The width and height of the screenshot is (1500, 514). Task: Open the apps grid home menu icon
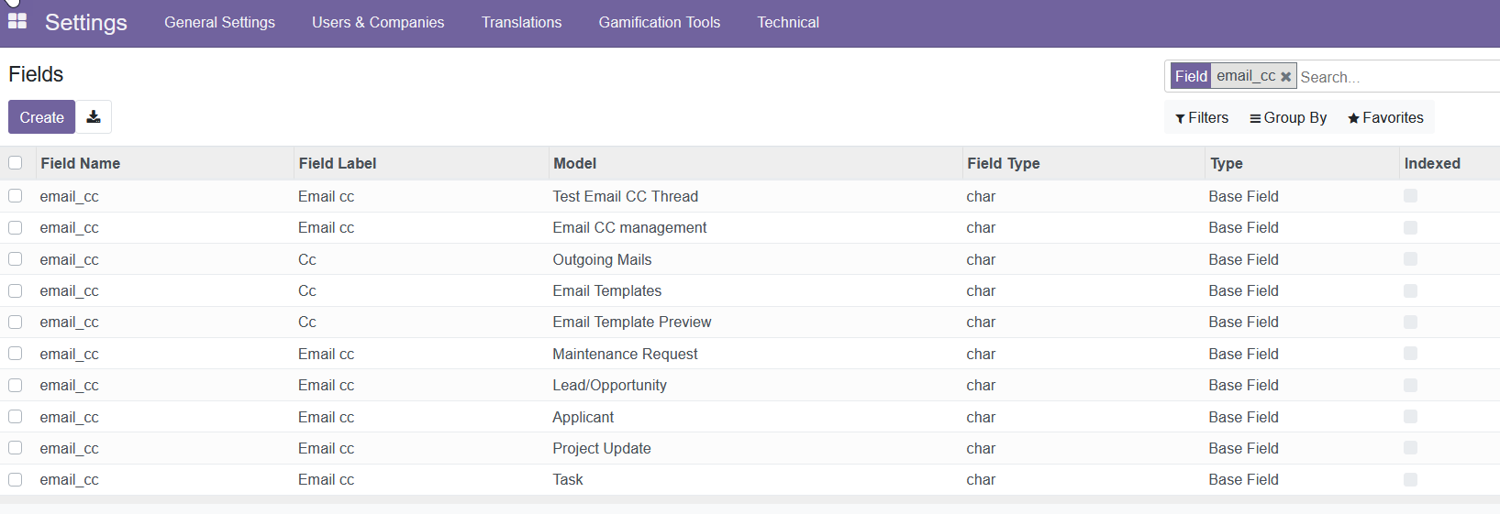(17, 21)
